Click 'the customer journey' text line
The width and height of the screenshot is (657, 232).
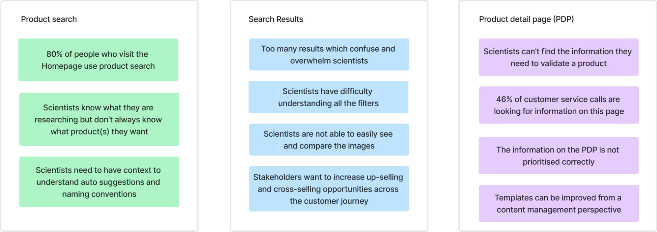point(329,201)
